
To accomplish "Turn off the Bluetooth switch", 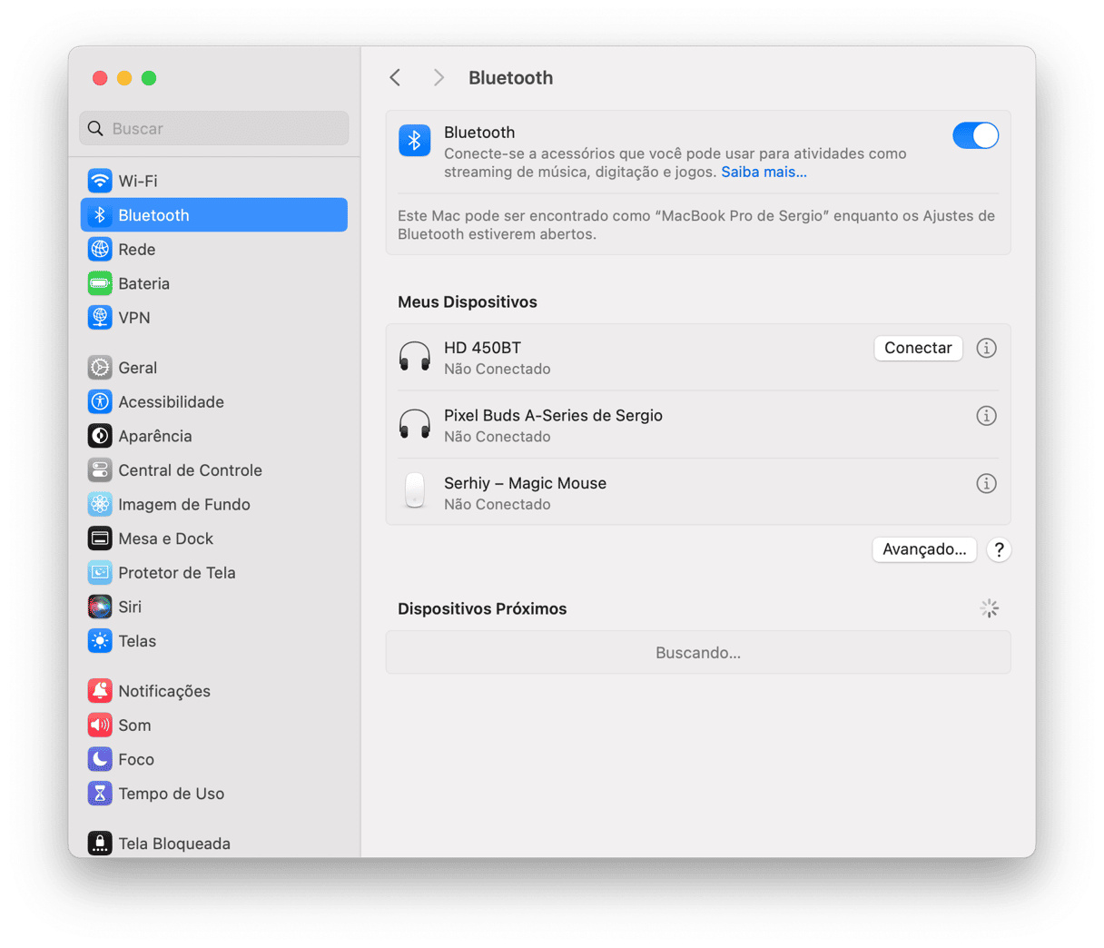I will point(975,135).
